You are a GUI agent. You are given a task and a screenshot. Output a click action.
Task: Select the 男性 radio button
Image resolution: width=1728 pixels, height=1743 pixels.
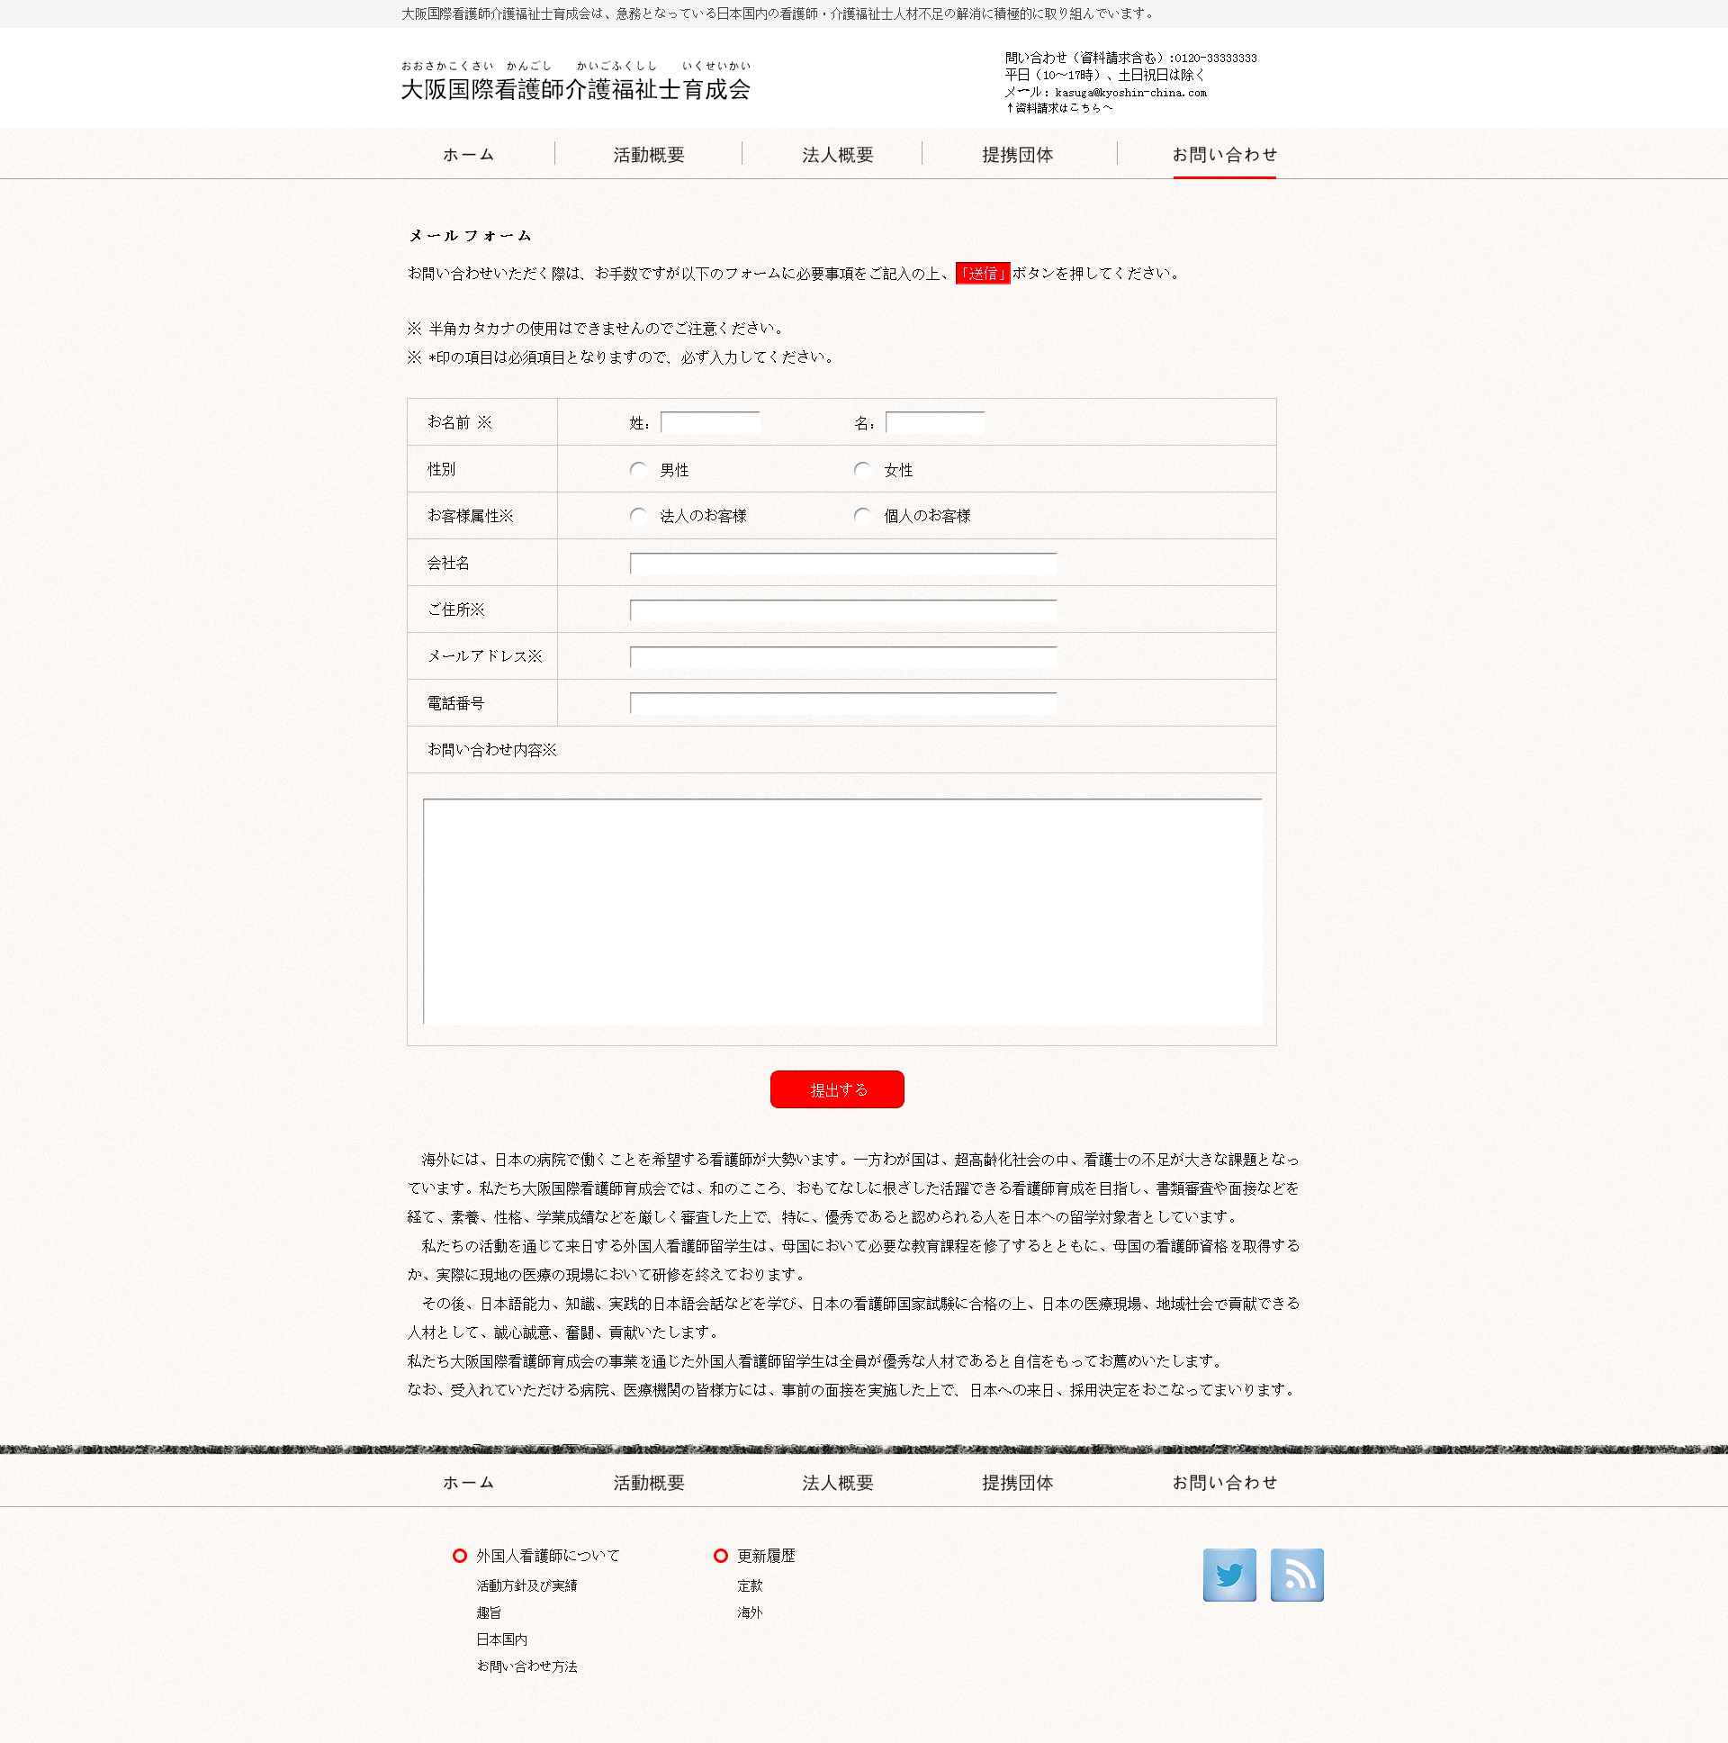coord(638,470)
